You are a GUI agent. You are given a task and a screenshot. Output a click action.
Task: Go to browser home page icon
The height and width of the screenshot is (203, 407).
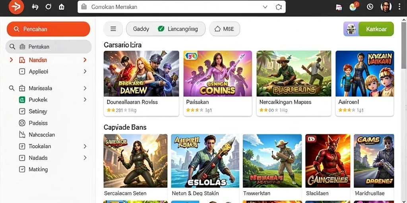(62, 7)
